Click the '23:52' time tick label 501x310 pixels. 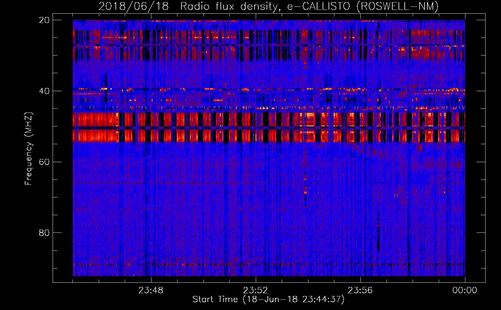255,290
